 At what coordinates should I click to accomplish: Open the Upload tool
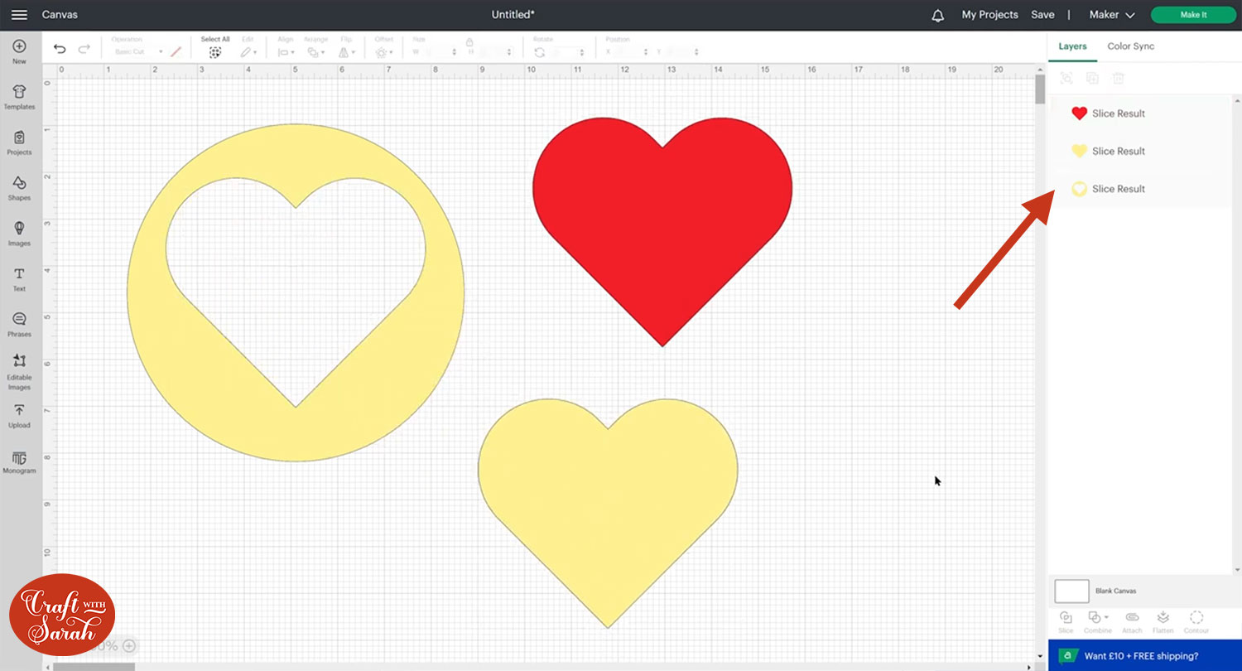[19, 416]
